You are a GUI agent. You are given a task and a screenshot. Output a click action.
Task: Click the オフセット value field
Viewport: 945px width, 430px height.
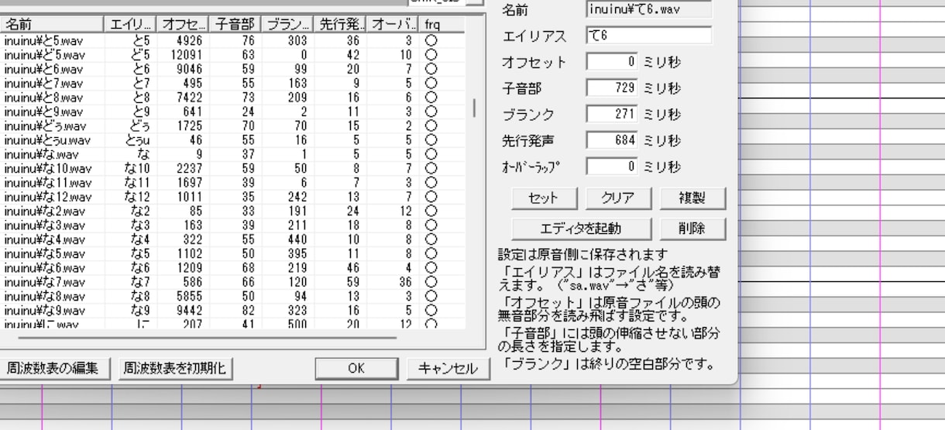point(613,62)
